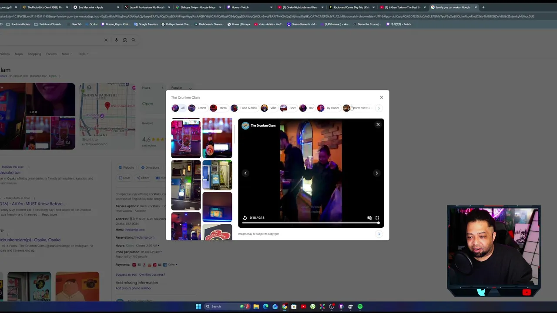This screenshot has width=557, height=313.
Task: Clear the Google search box
Action: tap(106, 40)
